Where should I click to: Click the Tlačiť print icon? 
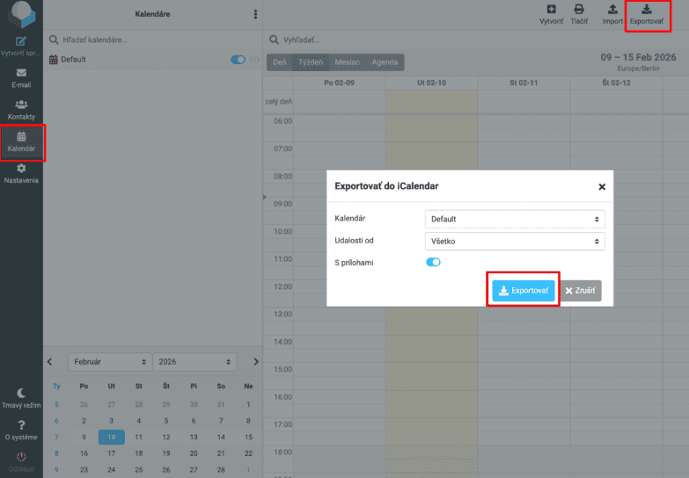[x=579, y=14]
